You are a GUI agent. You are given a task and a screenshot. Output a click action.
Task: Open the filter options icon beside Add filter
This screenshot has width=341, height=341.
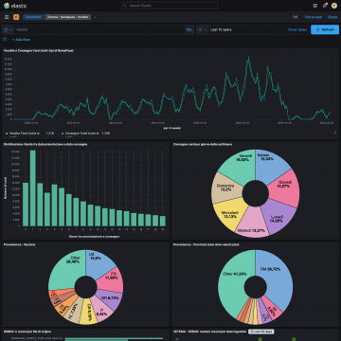coord(5,40)
